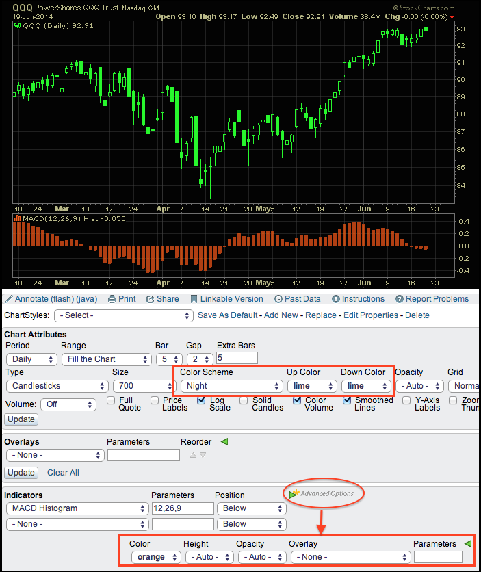Click the green Reorder arrow in Overlays

click(224, 442)
